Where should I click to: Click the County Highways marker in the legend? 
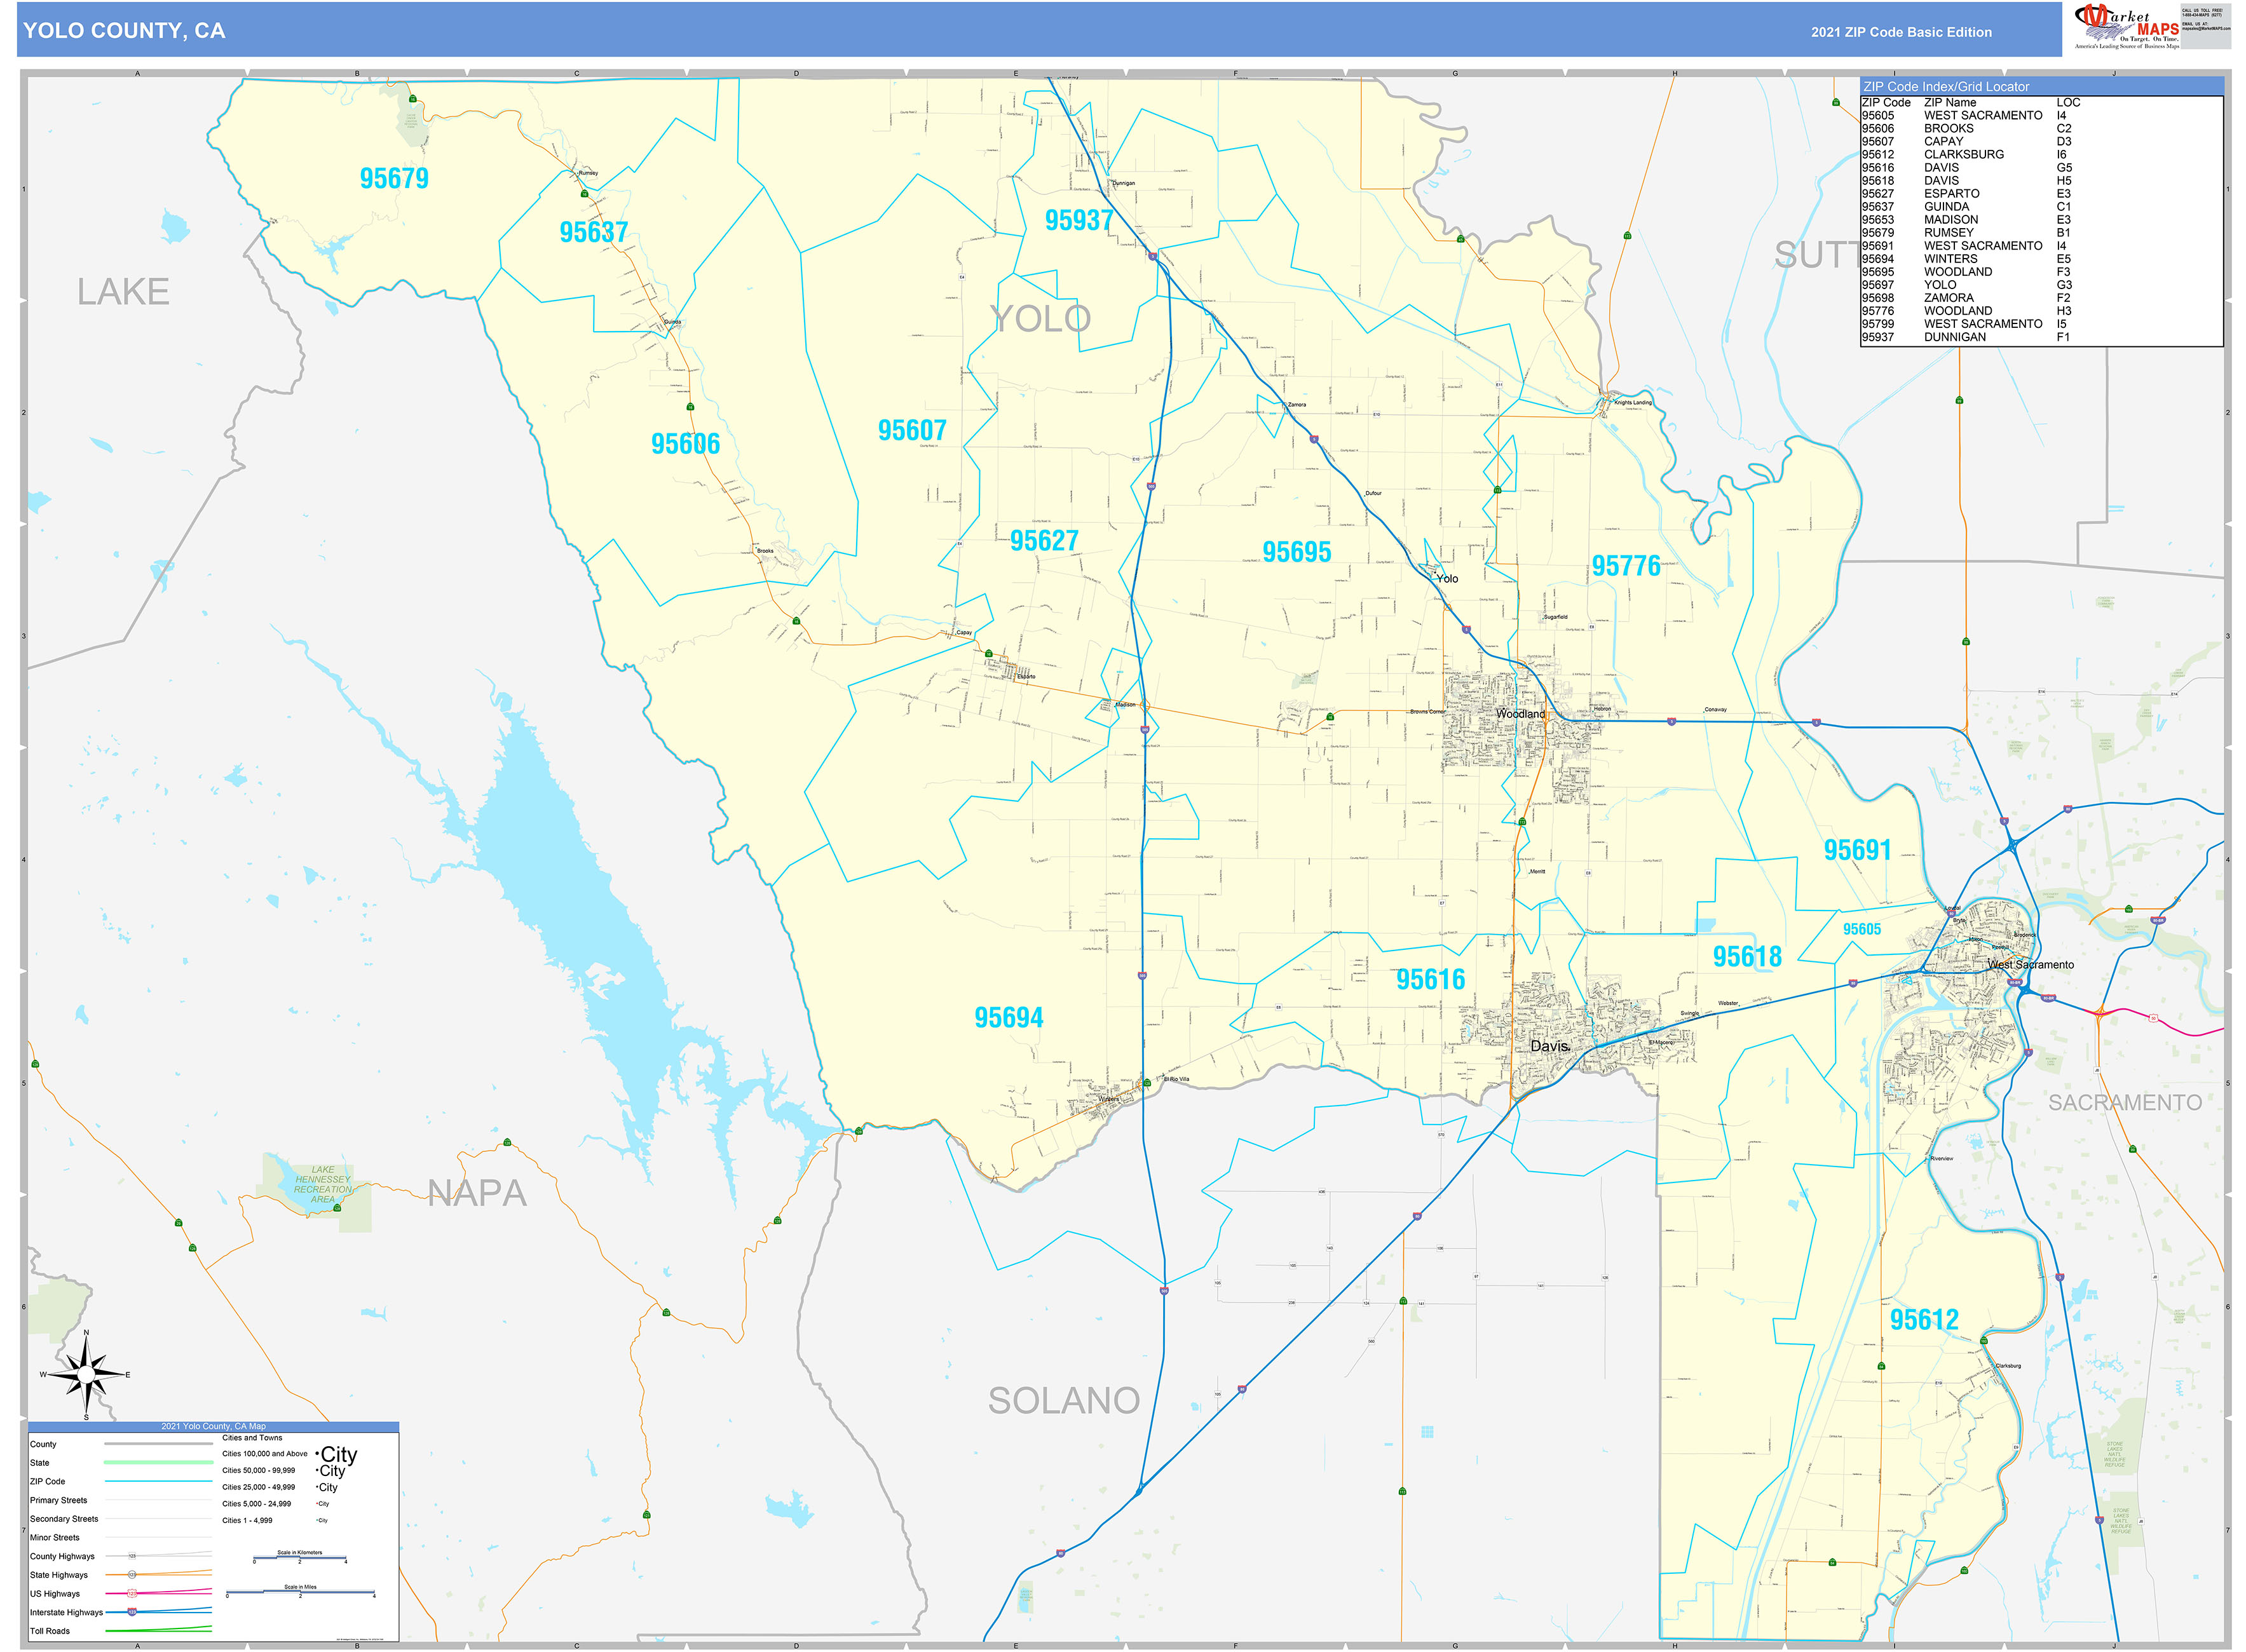(131, 1556)
